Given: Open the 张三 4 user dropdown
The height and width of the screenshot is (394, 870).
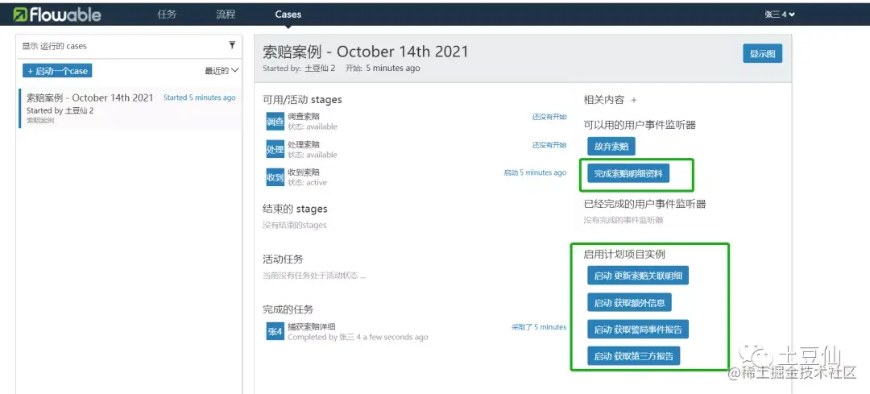Looking at the screenshot, I should coord(780,15).
